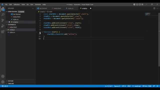Open the Run menu
The height and width of the screenshot is (90, 160).
pyautogui.click(x=32, y=4)
